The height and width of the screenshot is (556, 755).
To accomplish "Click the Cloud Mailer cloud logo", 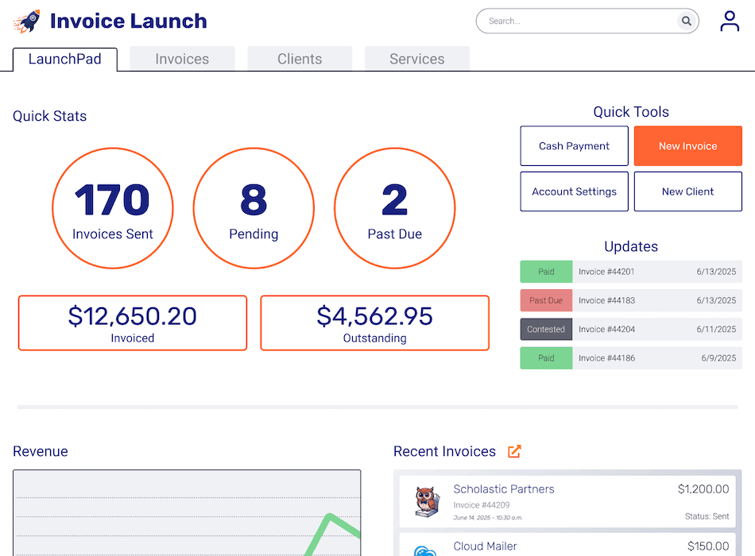I will [425, 551].
